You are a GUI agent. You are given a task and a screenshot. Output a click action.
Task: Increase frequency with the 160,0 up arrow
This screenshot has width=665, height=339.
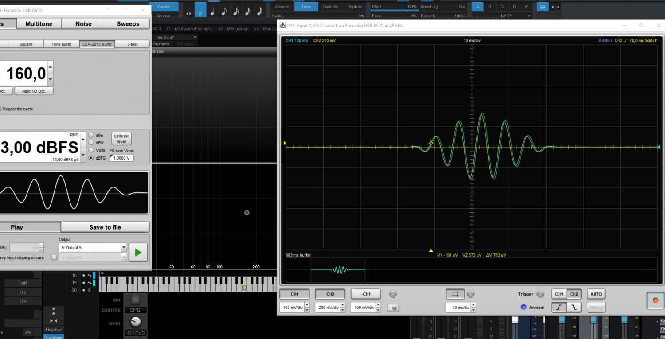(50, 68)
